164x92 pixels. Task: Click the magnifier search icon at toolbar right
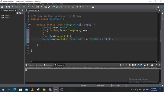click(153, 7)
